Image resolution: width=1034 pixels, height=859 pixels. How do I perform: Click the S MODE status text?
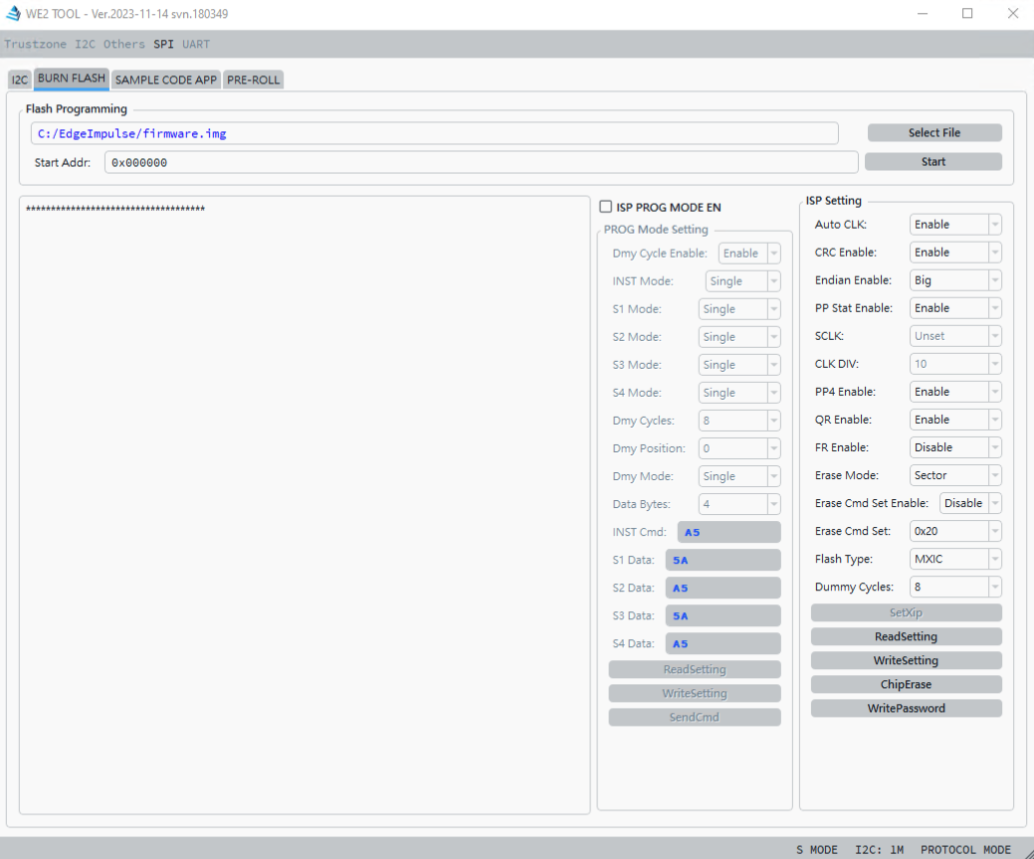pyautogui.click(x=816, y=850)
